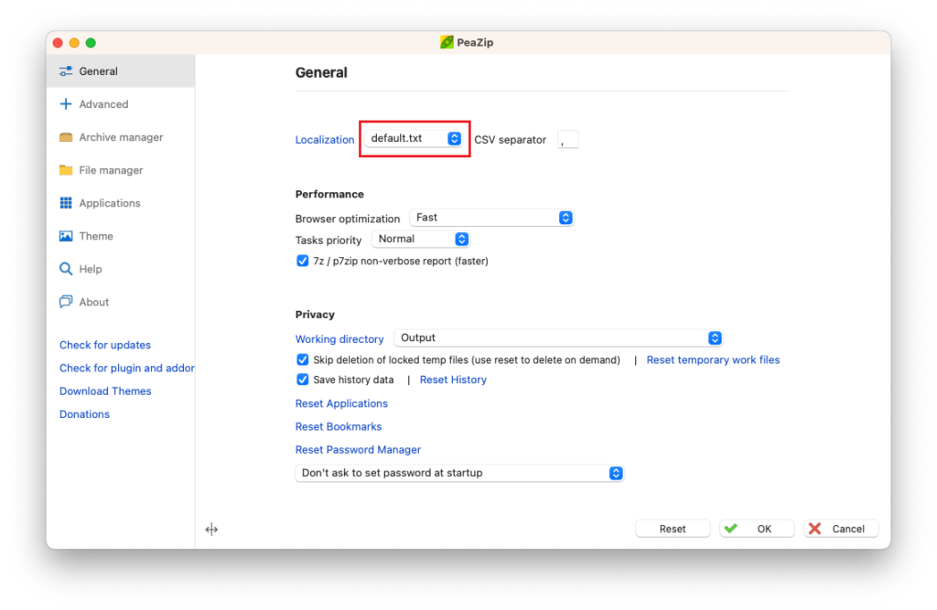Select the Theme settings section
Image resolution: width=937 pixels, height=610 pixels.
121,236
